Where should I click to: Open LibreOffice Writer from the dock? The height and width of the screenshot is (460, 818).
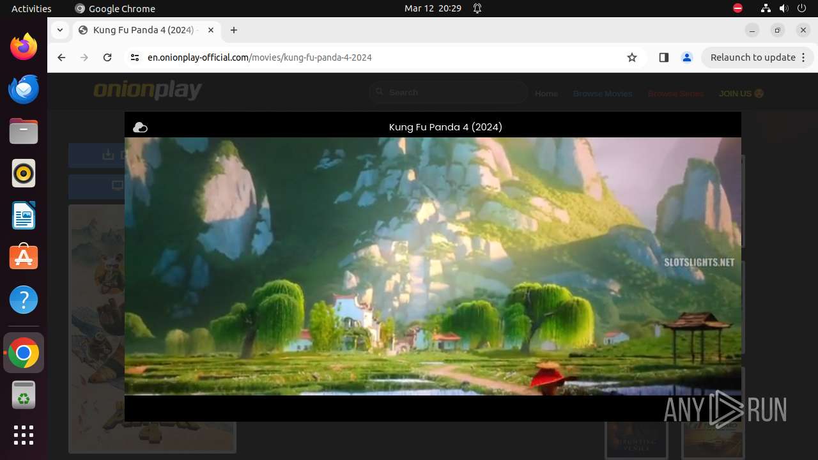[24, 215]
